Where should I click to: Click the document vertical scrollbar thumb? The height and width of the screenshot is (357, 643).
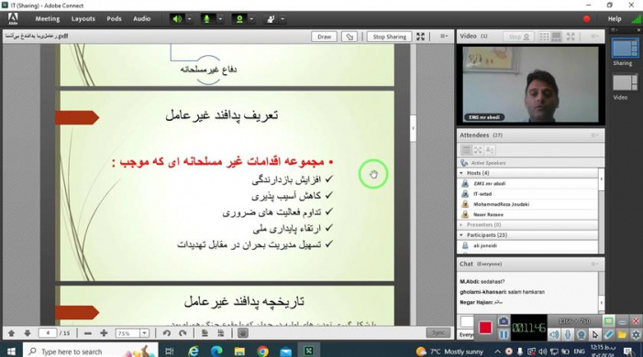pyautogui.click(x=413, y=128)
